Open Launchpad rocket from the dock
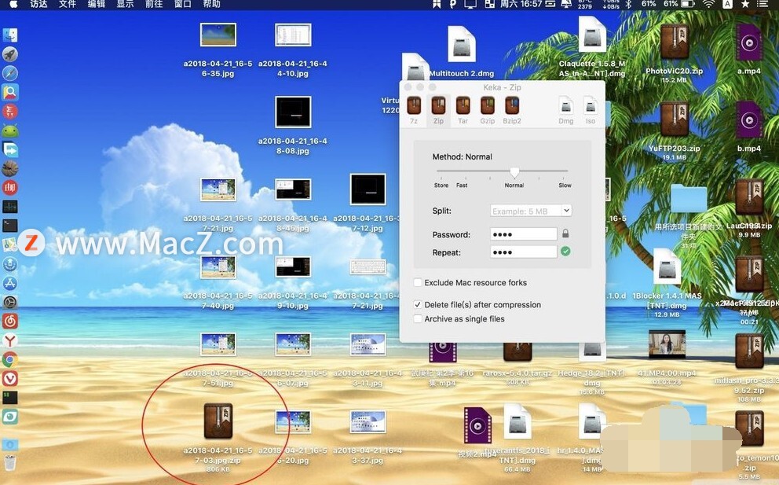 click(10, 53)
